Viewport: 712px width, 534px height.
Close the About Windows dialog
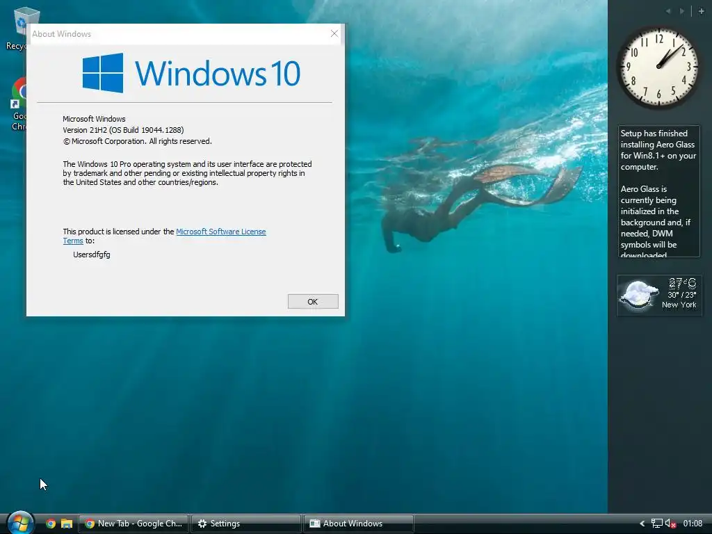334,33
